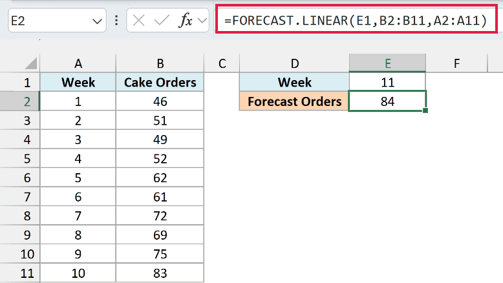Click the 'Cake Orders' header cell
503x283 pixels.
tap(160, 82)
